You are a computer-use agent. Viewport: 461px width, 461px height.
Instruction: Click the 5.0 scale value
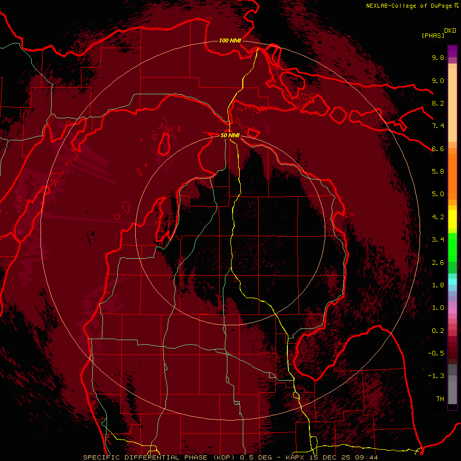(x=438, y=194)
